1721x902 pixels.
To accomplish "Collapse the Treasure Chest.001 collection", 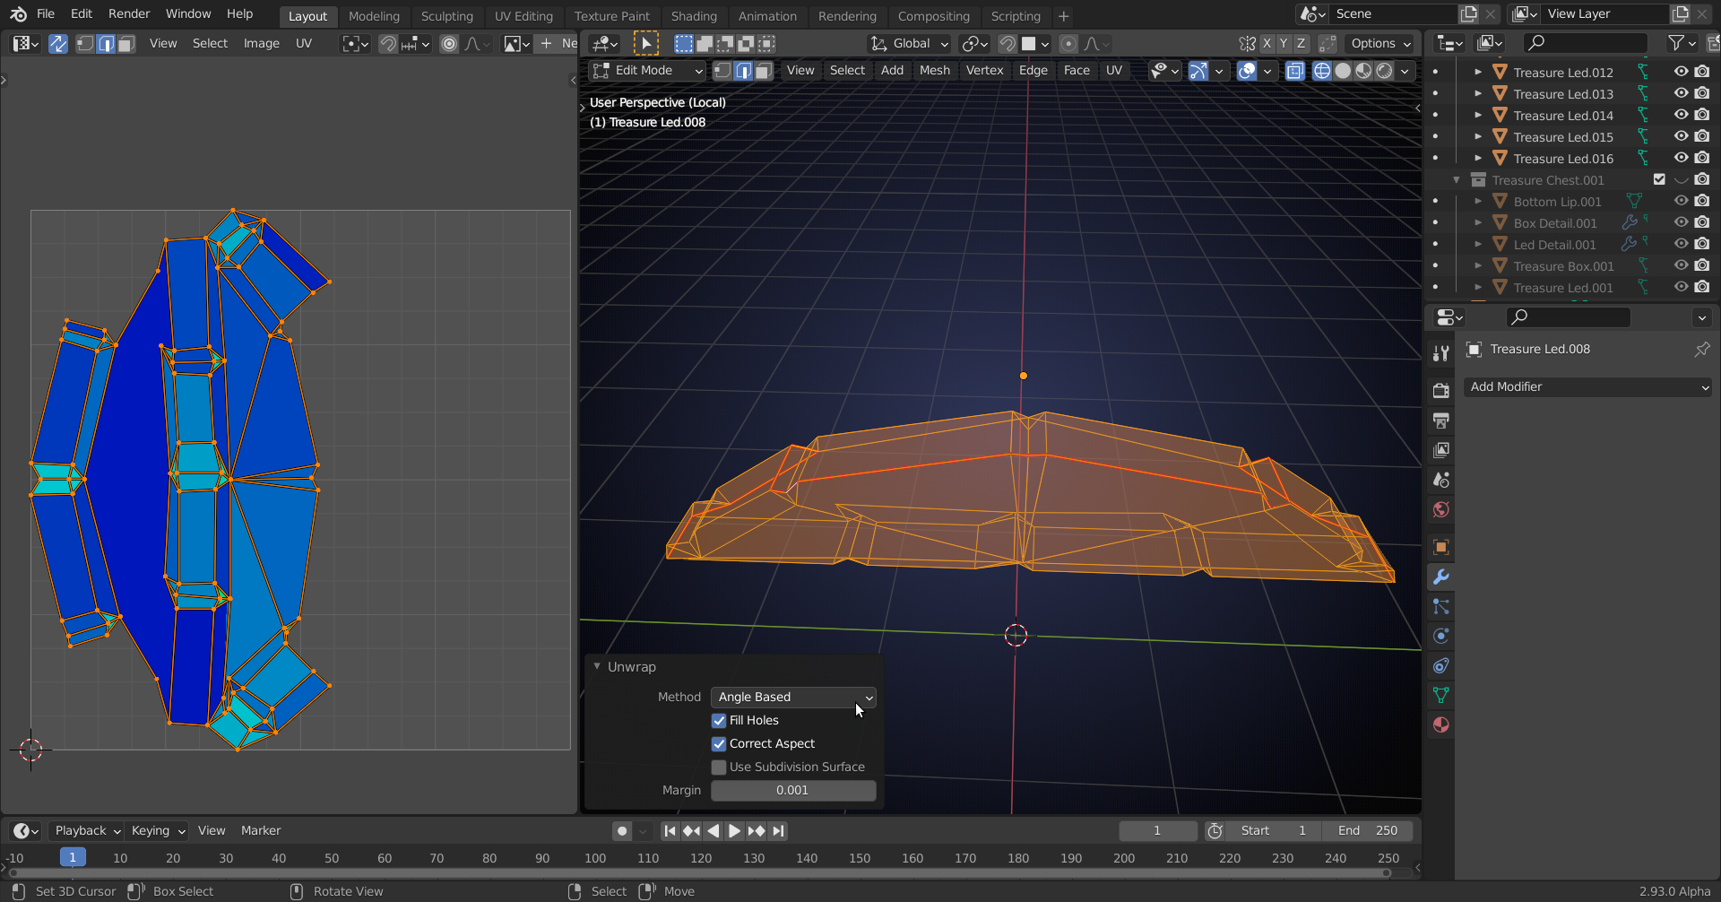I will coord(1457,180).
